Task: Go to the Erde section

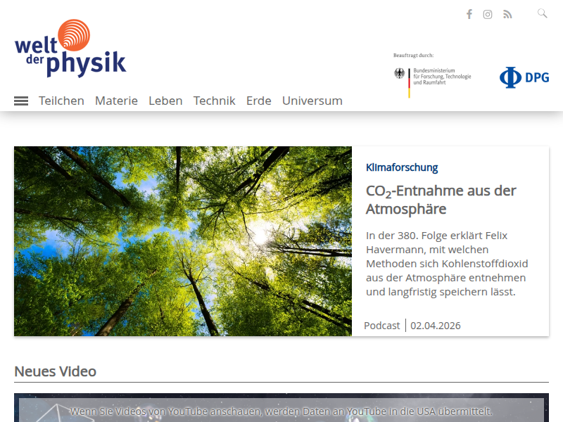Action: 258,101
